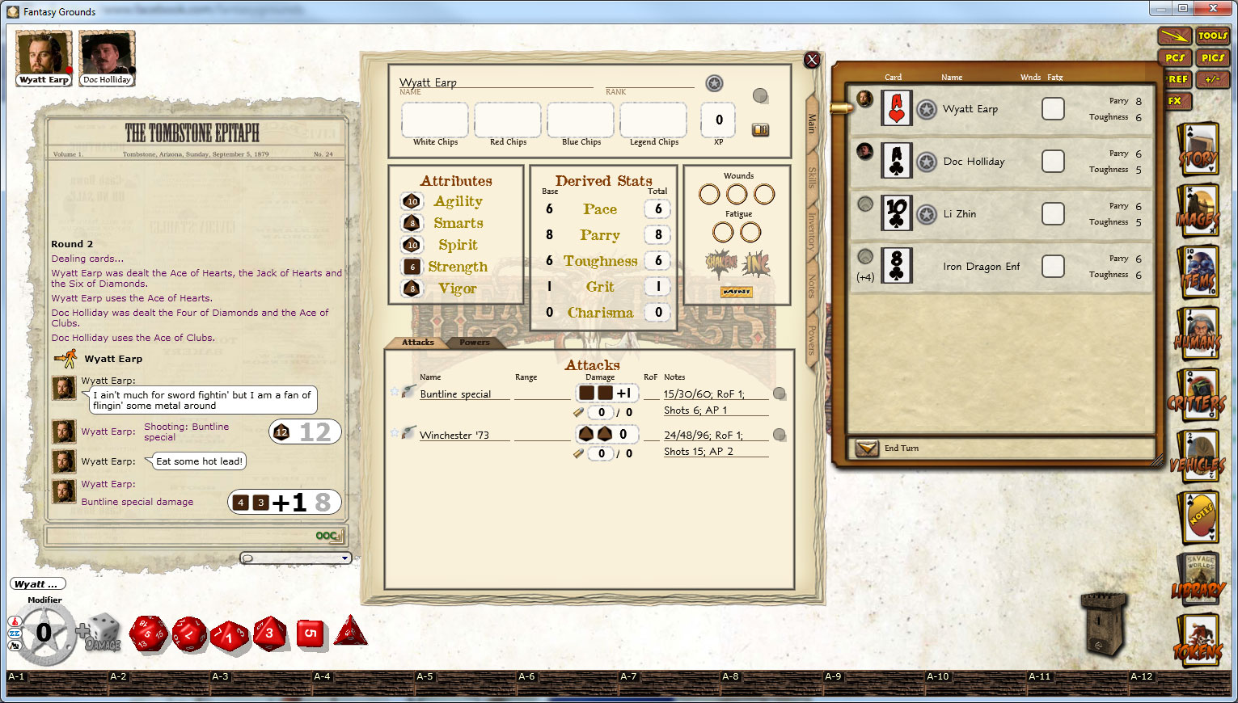Mark the first Wounds circle on the sheet
The width and height of the screenshot is (1238, 703).
[x=710, y=194]
